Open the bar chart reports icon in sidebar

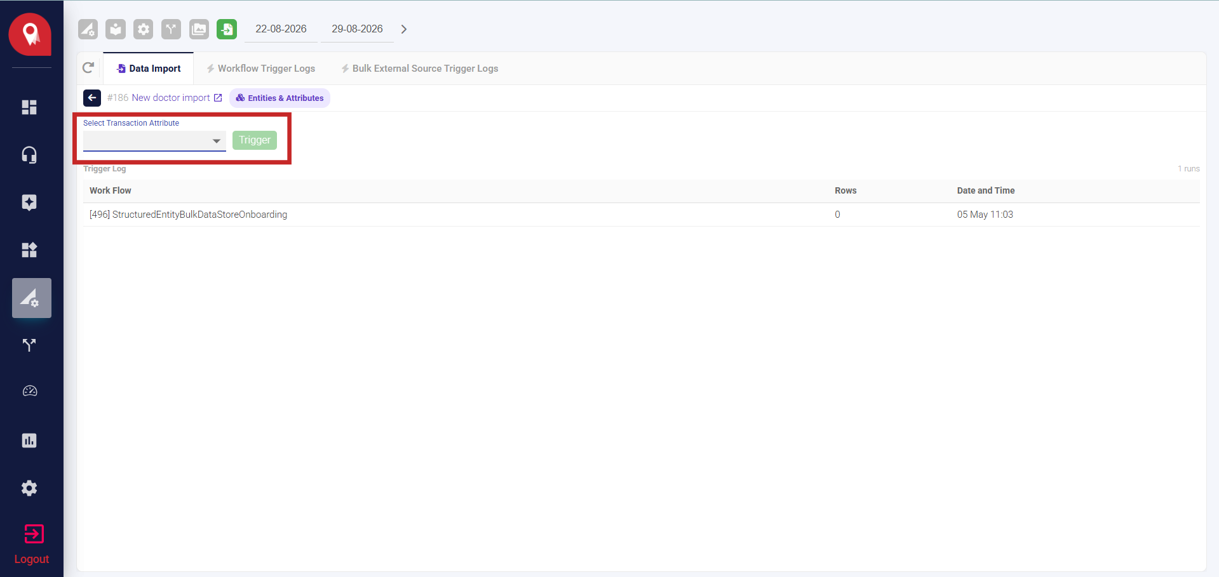click(x=29, y=441)
